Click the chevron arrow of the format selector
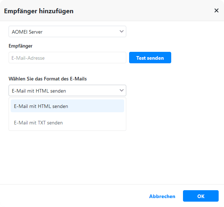 [122, 90]
